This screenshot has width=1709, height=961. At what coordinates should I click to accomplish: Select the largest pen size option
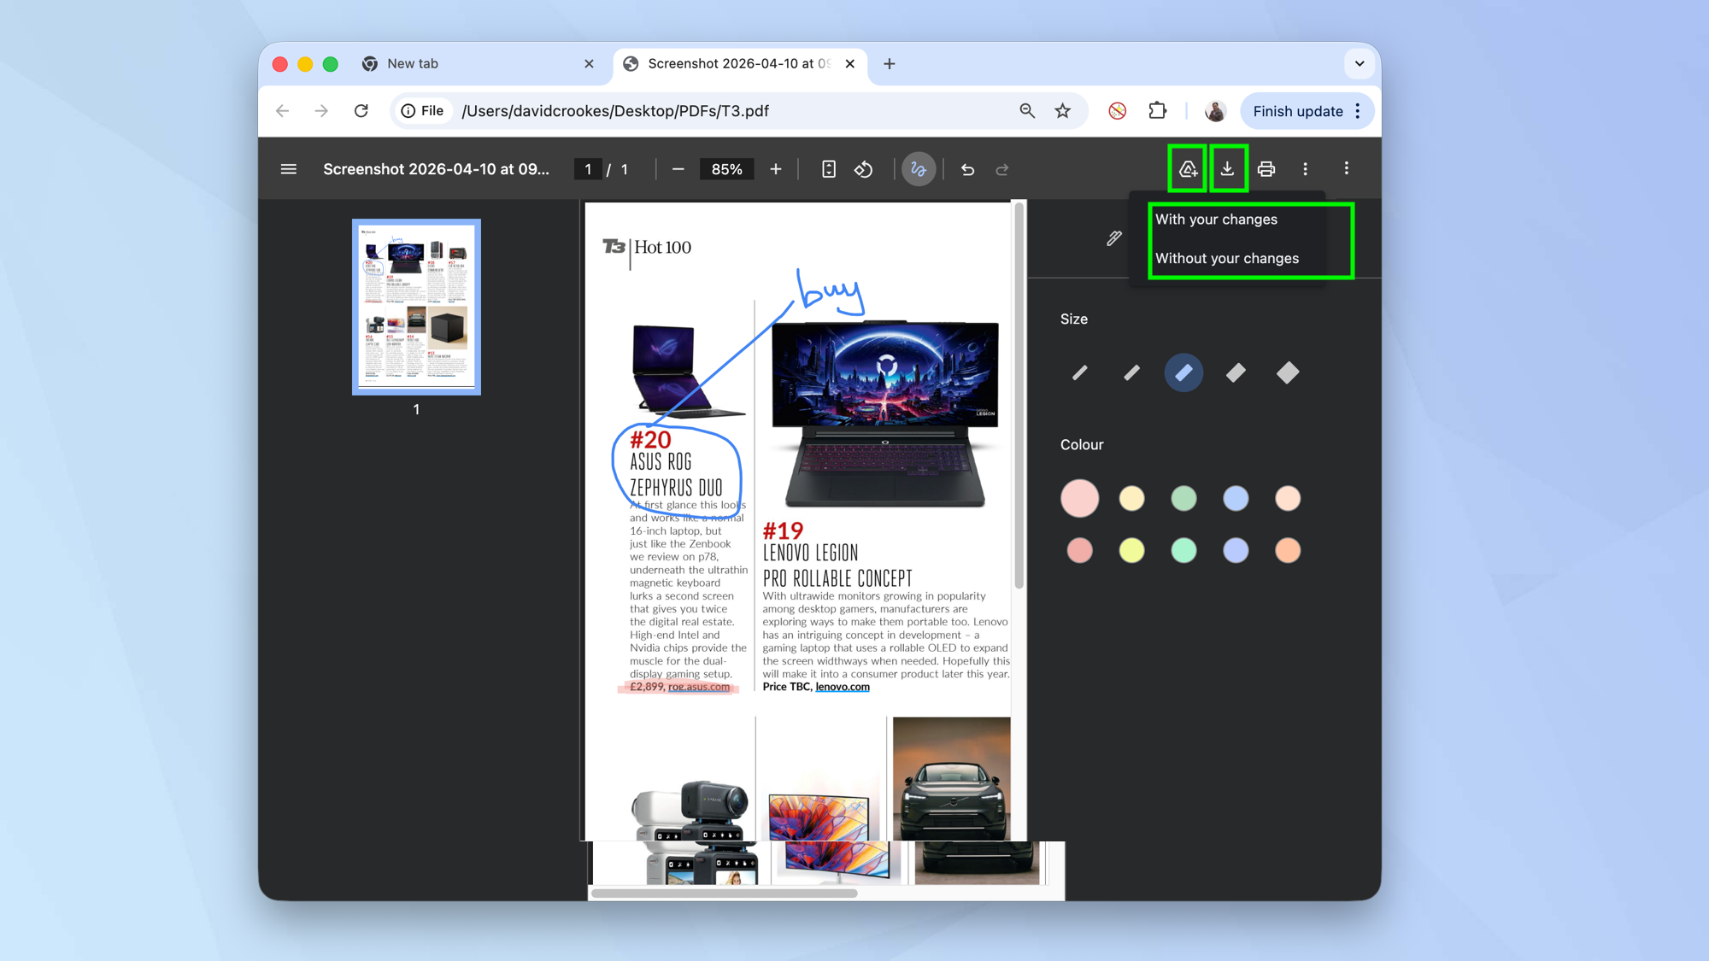click(x=1288, y=372)
